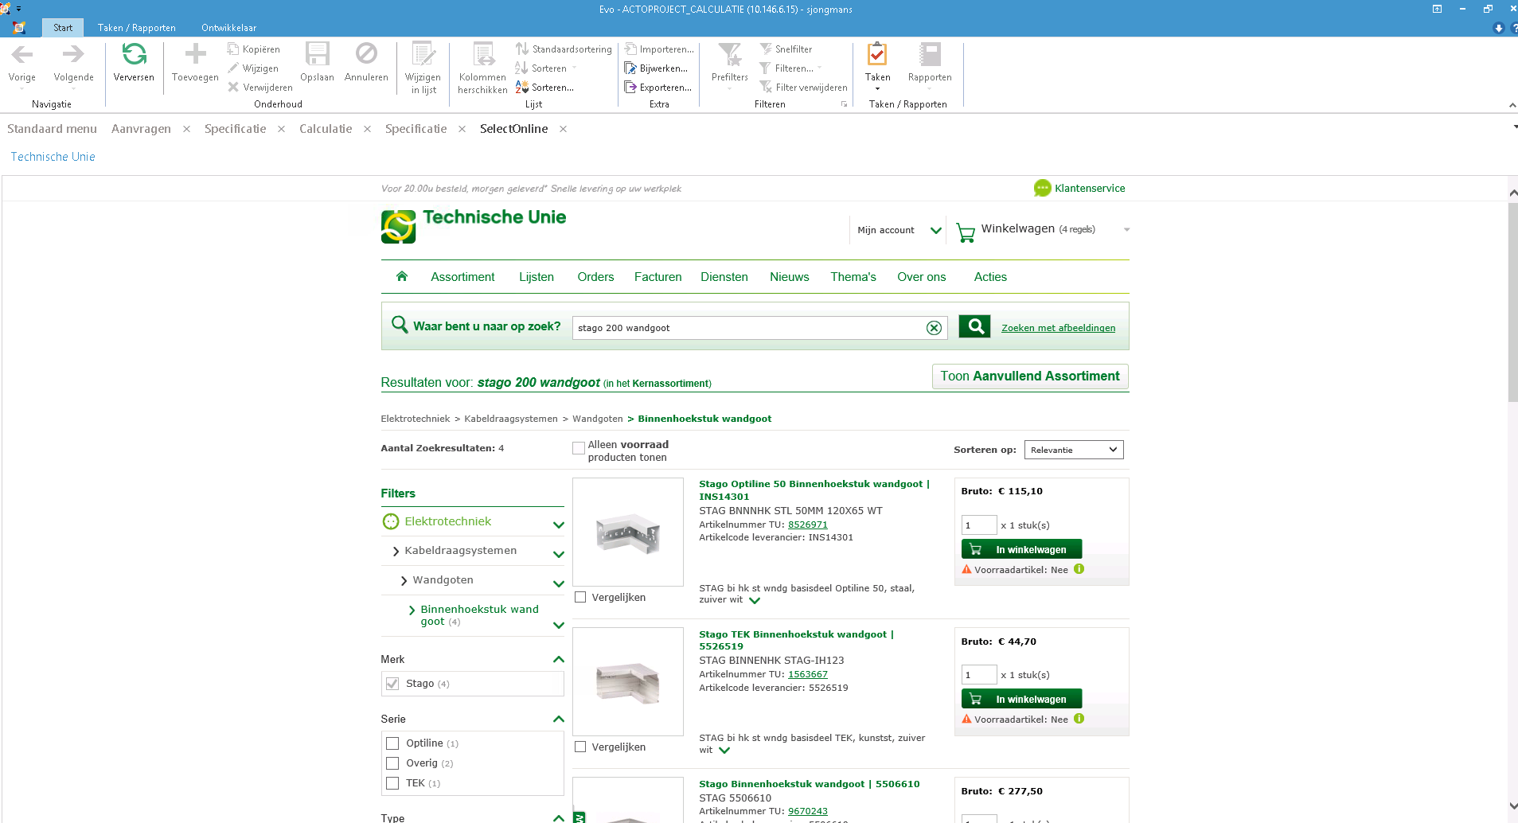The image size is (1518, 823).
Task: Toggle Alleen voorraad producten tonen checkbox
Action: (x=579, y=448)
